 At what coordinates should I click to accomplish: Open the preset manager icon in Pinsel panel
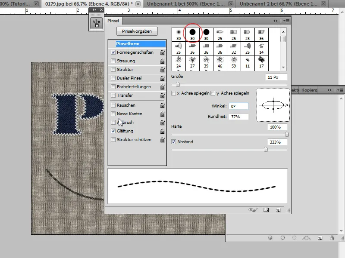tap(266, 210)
